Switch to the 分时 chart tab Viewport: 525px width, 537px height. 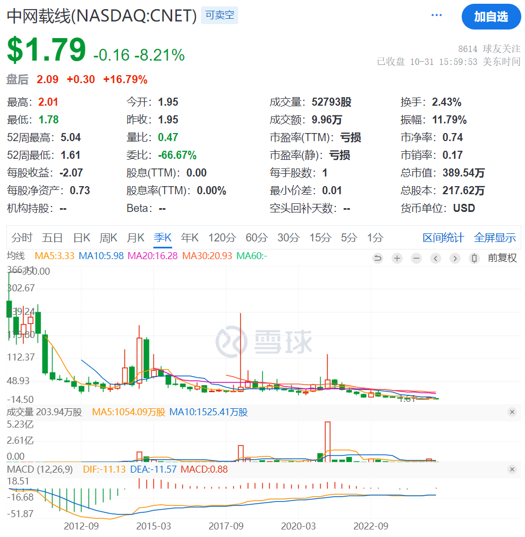(x=22, y=237)
